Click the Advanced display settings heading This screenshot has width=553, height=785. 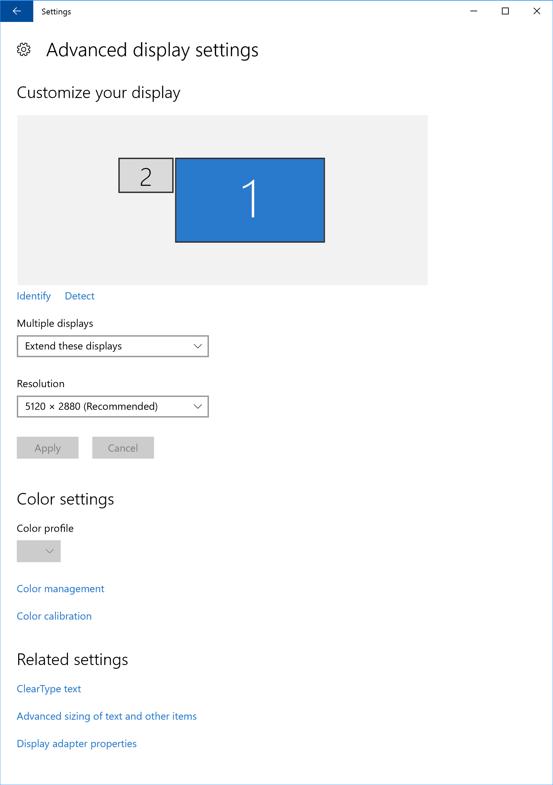point(152,50)
